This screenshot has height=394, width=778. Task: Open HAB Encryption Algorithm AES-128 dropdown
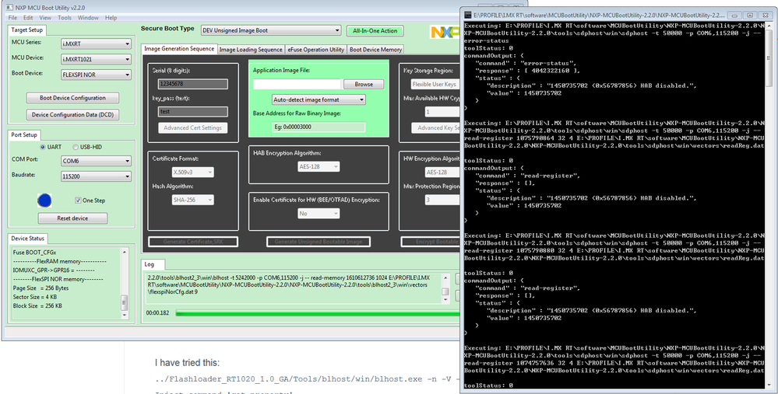click(319, 167)
